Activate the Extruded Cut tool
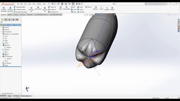This screenshot has height=101, width=180. click(31, 9)
